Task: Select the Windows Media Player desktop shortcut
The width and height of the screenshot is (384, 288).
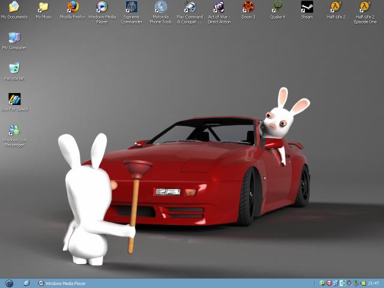Action: tap(102, 12)
